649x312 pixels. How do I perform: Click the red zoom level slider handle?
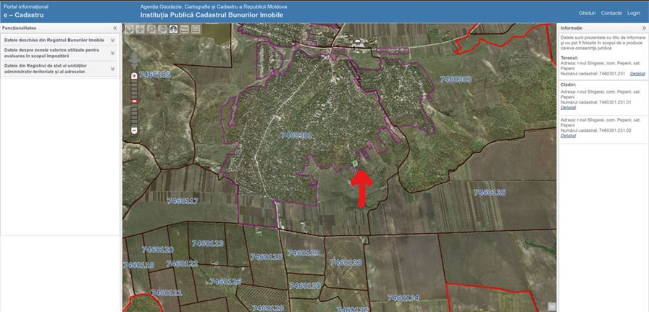(134, 101)
